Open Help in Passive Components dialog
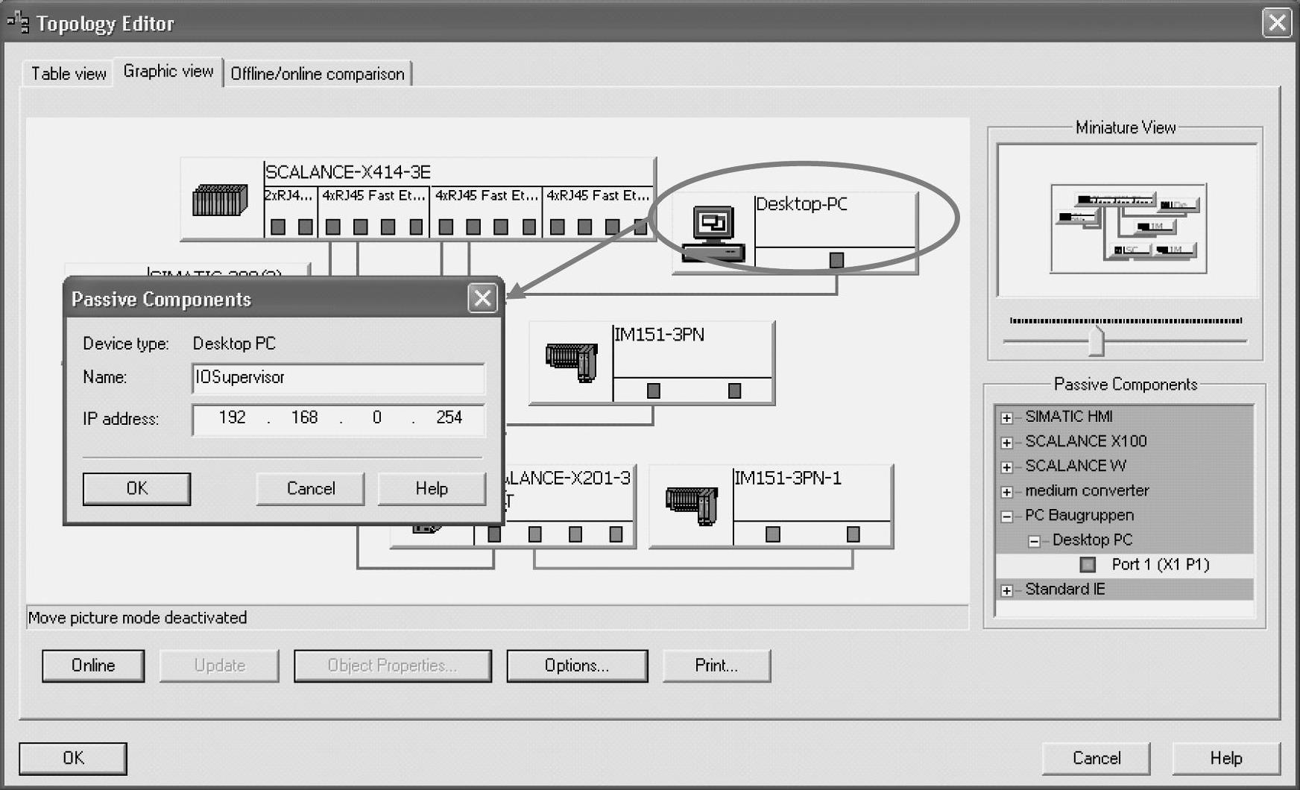Image resolution: width=1300 pixels, height=790 pixels. point(432,489)
